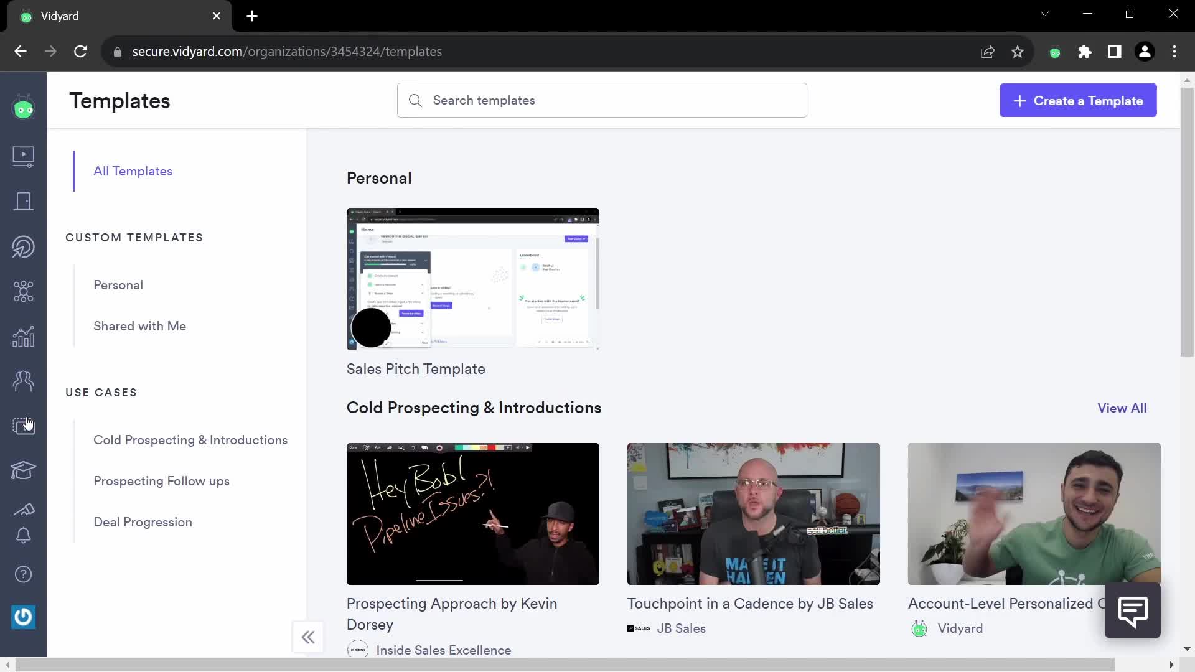
Task: Open the Chrome tab search dropdown
Action: click(1045, 14)
